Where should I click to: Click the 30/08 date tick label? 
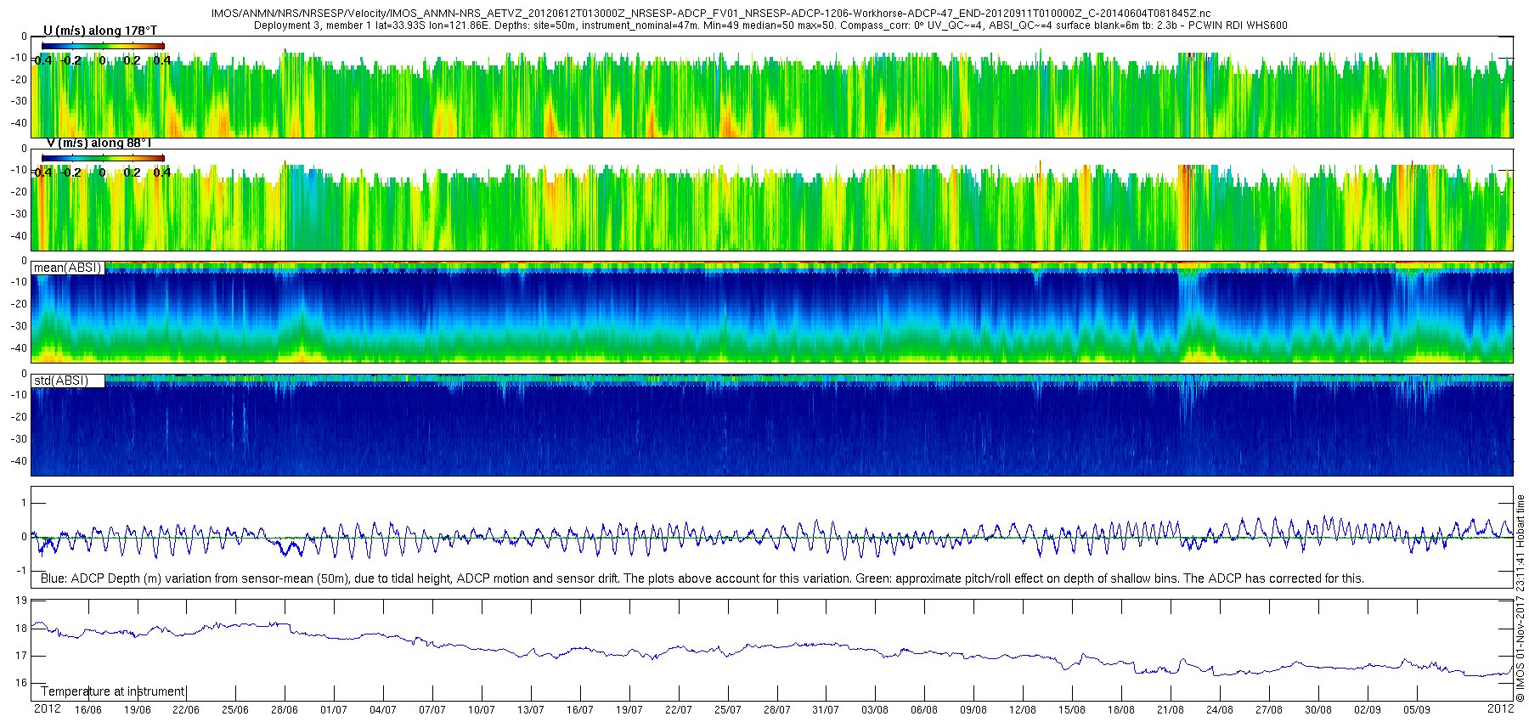tap(1318, 710)
